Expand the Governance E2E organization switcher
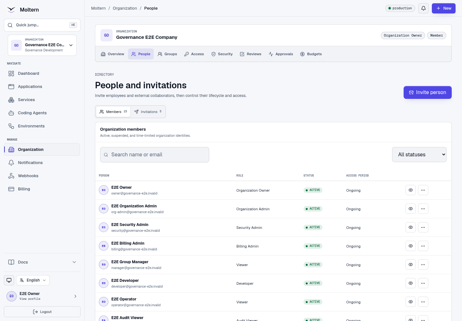 tap(42, 45)
